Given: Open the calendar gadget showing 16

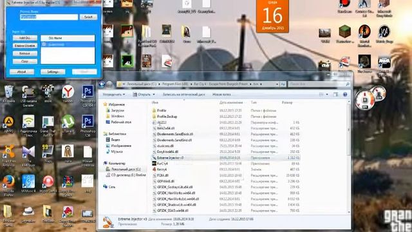Looking at the screenshot, I should [272, 16].
